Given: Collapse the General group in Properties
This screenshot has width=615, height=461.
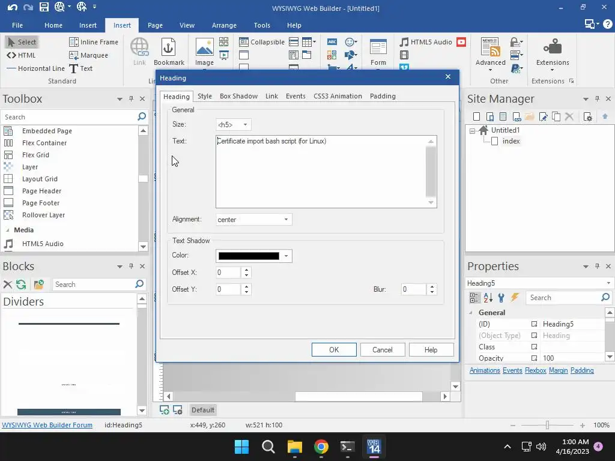Looking at the screenshot, I should point(471,312).
